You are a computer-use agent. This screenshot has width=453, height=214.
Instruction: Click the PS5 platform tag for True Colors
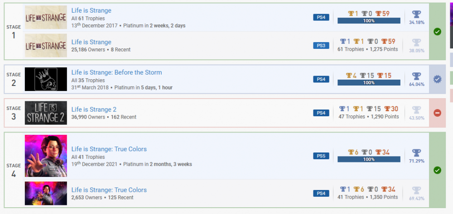(x=321, y=156)
